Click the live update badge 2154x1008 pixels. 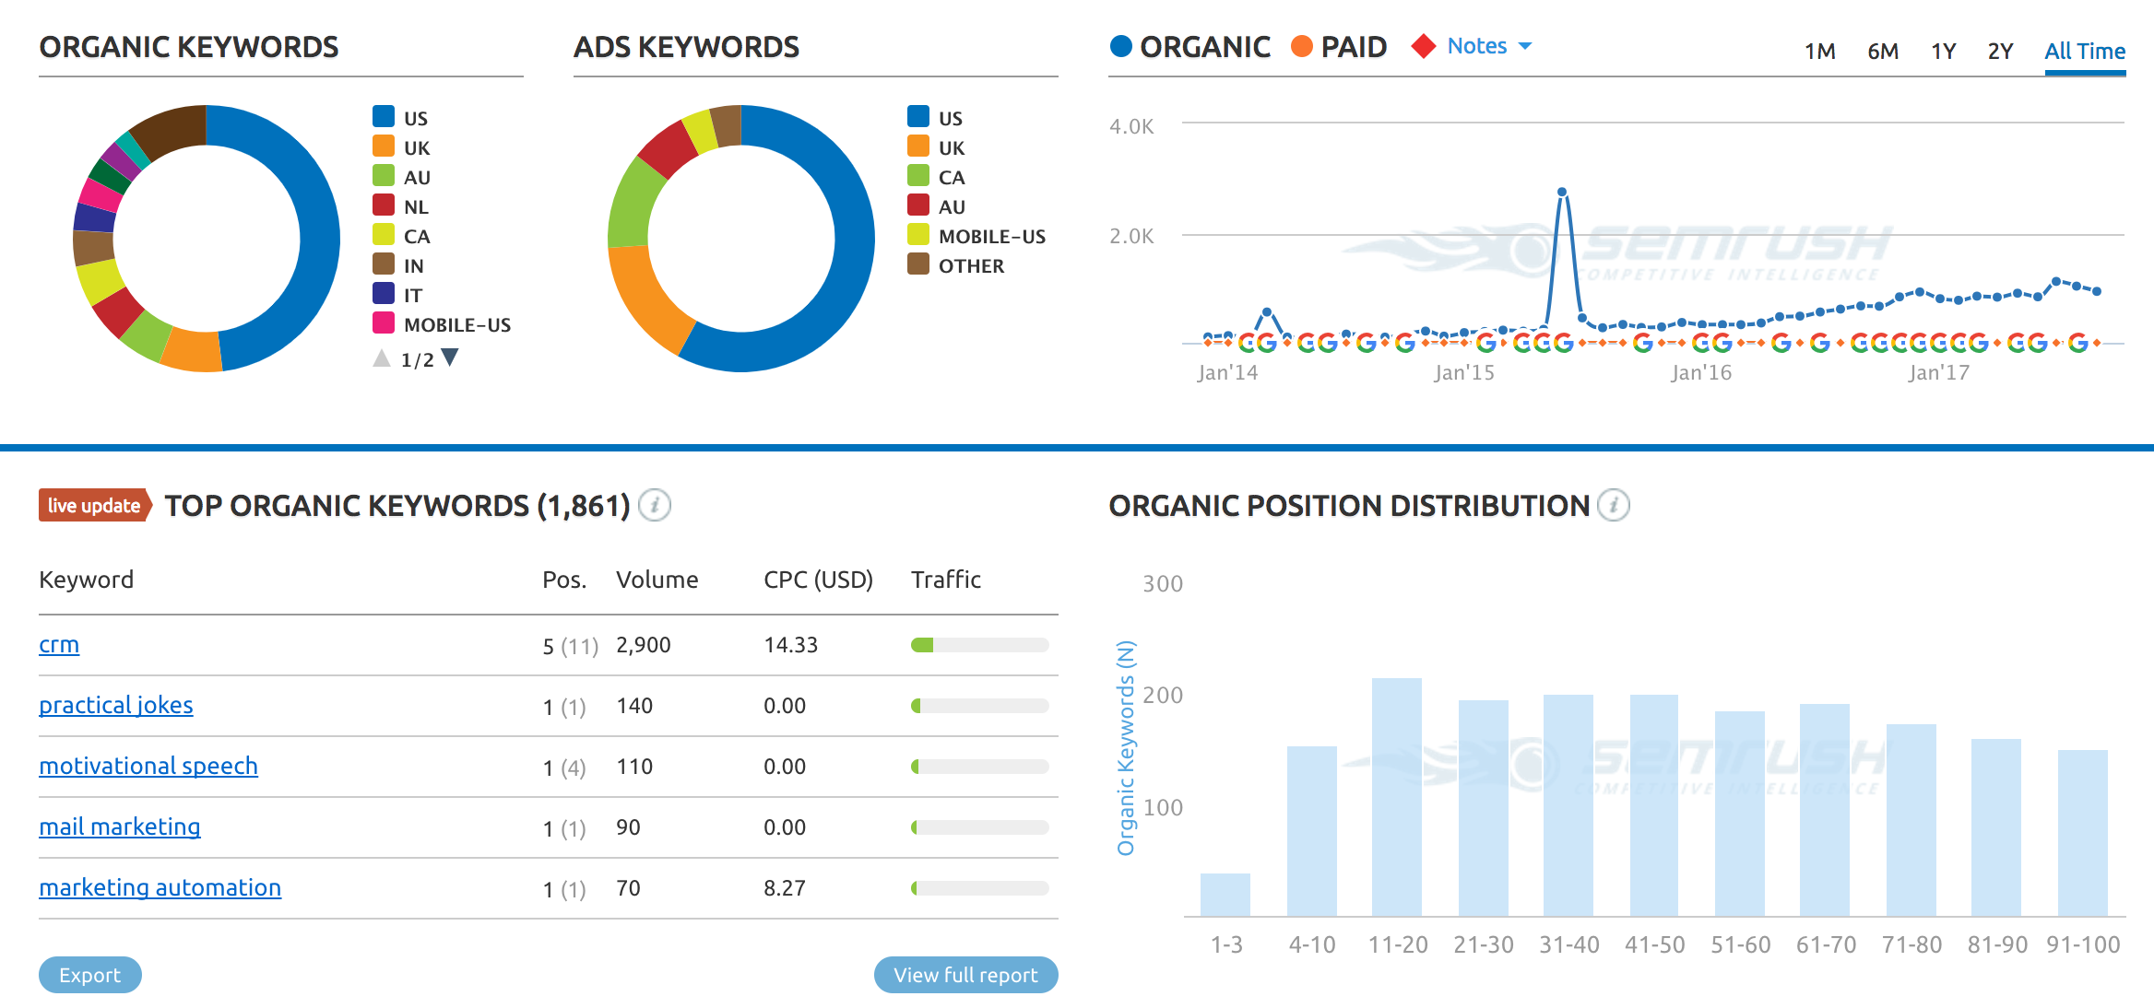click(94, 505)
